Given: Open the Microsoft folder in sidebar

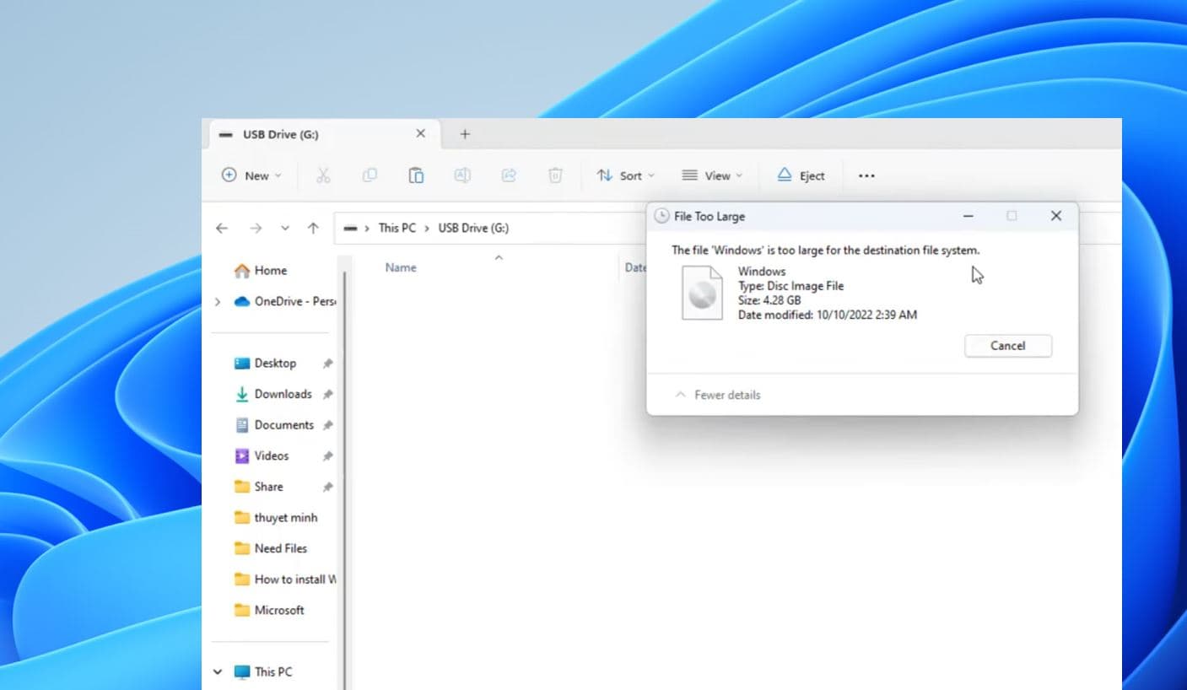Looking at the screenshot, I should (270, 610).
